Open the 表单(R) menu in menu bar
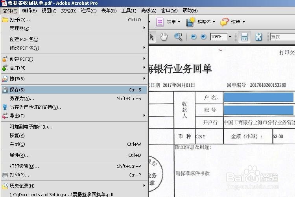This screenshot has width=295, height=197. (109, 11)
